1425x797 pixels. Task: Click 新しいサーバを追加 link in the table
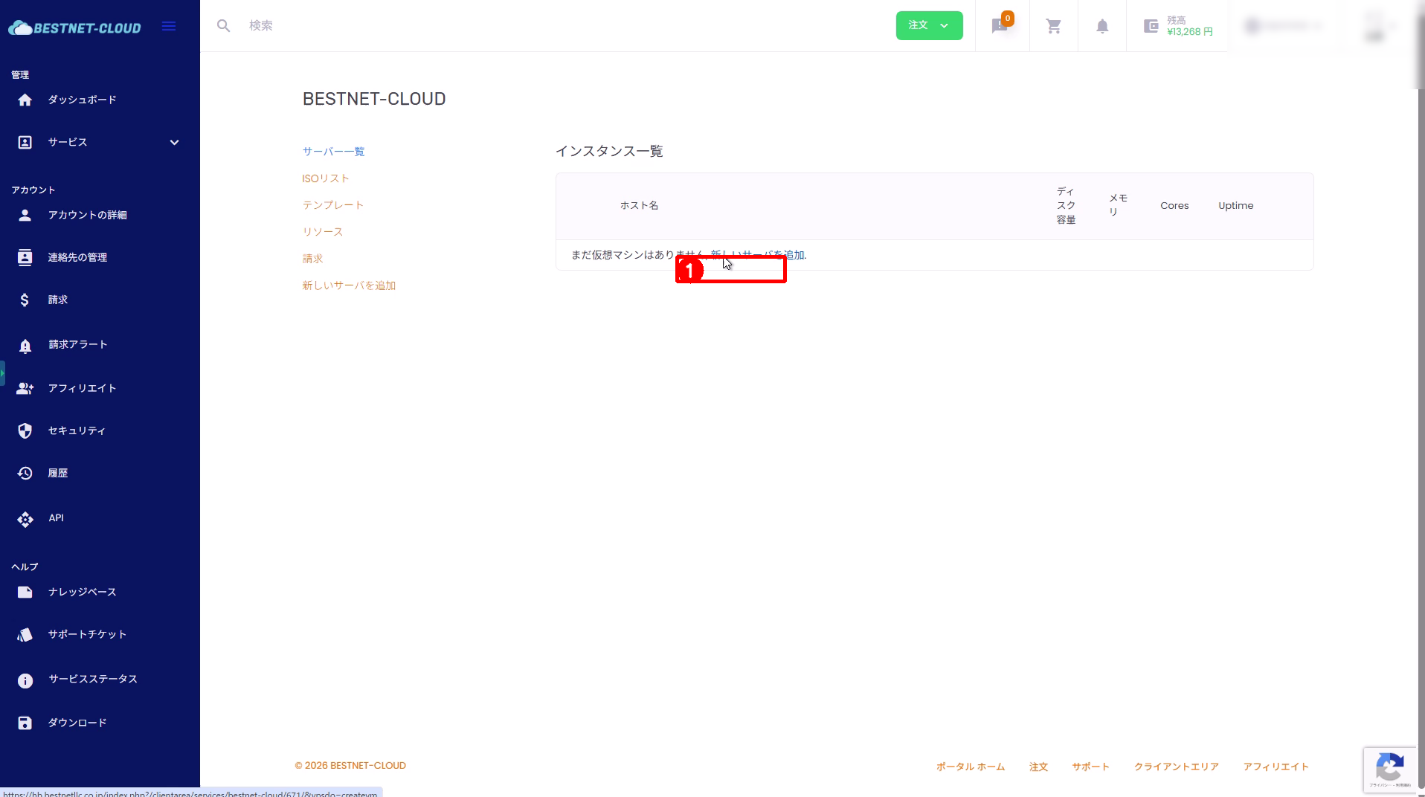click(x=757, y=255)
